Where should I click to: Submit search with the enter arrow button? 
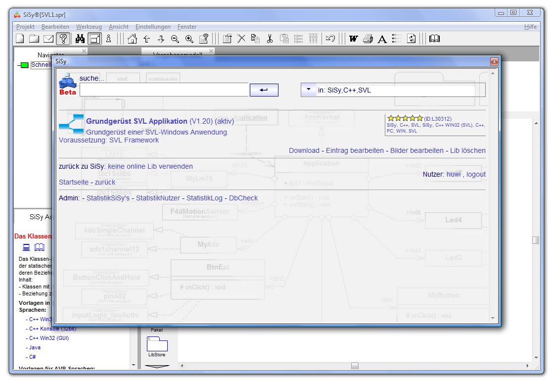pyautogui.click(x=264, y=90)
